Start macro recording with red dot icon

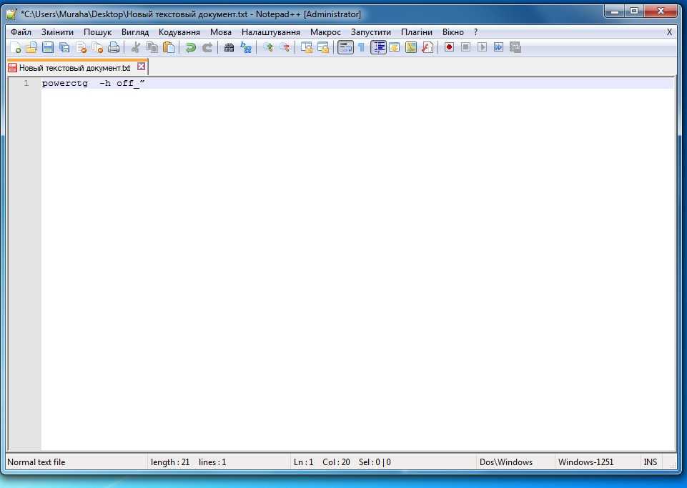(x=449, y=47)
